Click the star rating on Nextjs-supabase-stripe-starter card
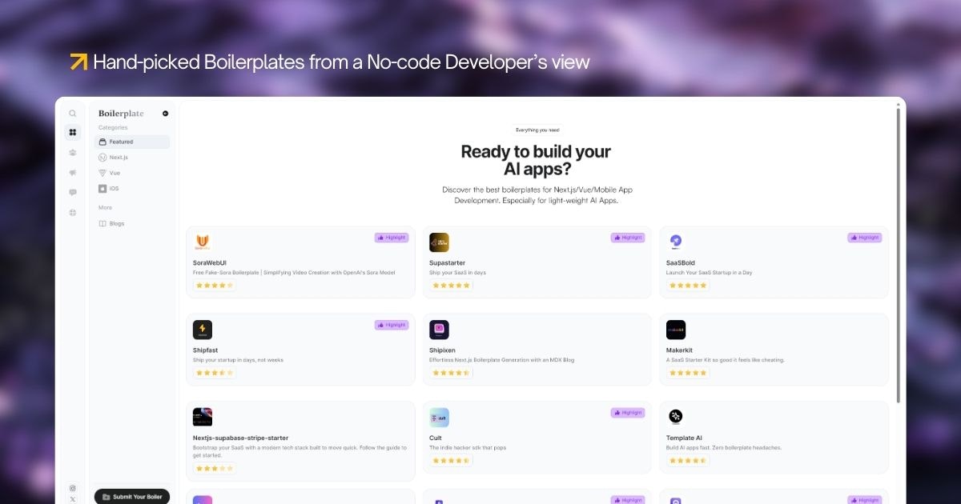961x504 pixels. [215, 468]
